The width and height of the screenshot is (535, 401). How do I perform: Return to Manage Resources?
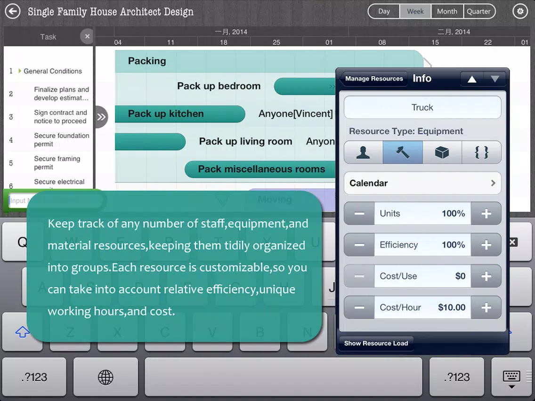coord(373,79)
